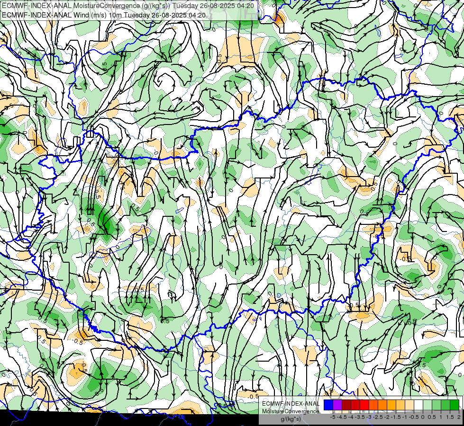Pick the dark maroon legend swatch
This screenshot has height=426, width=464.
click(346, 405)
